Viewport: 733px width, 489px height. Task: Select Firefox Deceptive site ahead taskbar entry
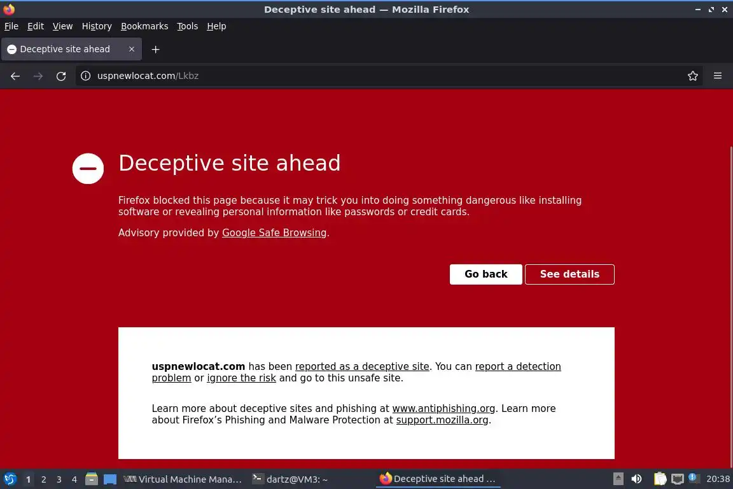pos(438,479)
